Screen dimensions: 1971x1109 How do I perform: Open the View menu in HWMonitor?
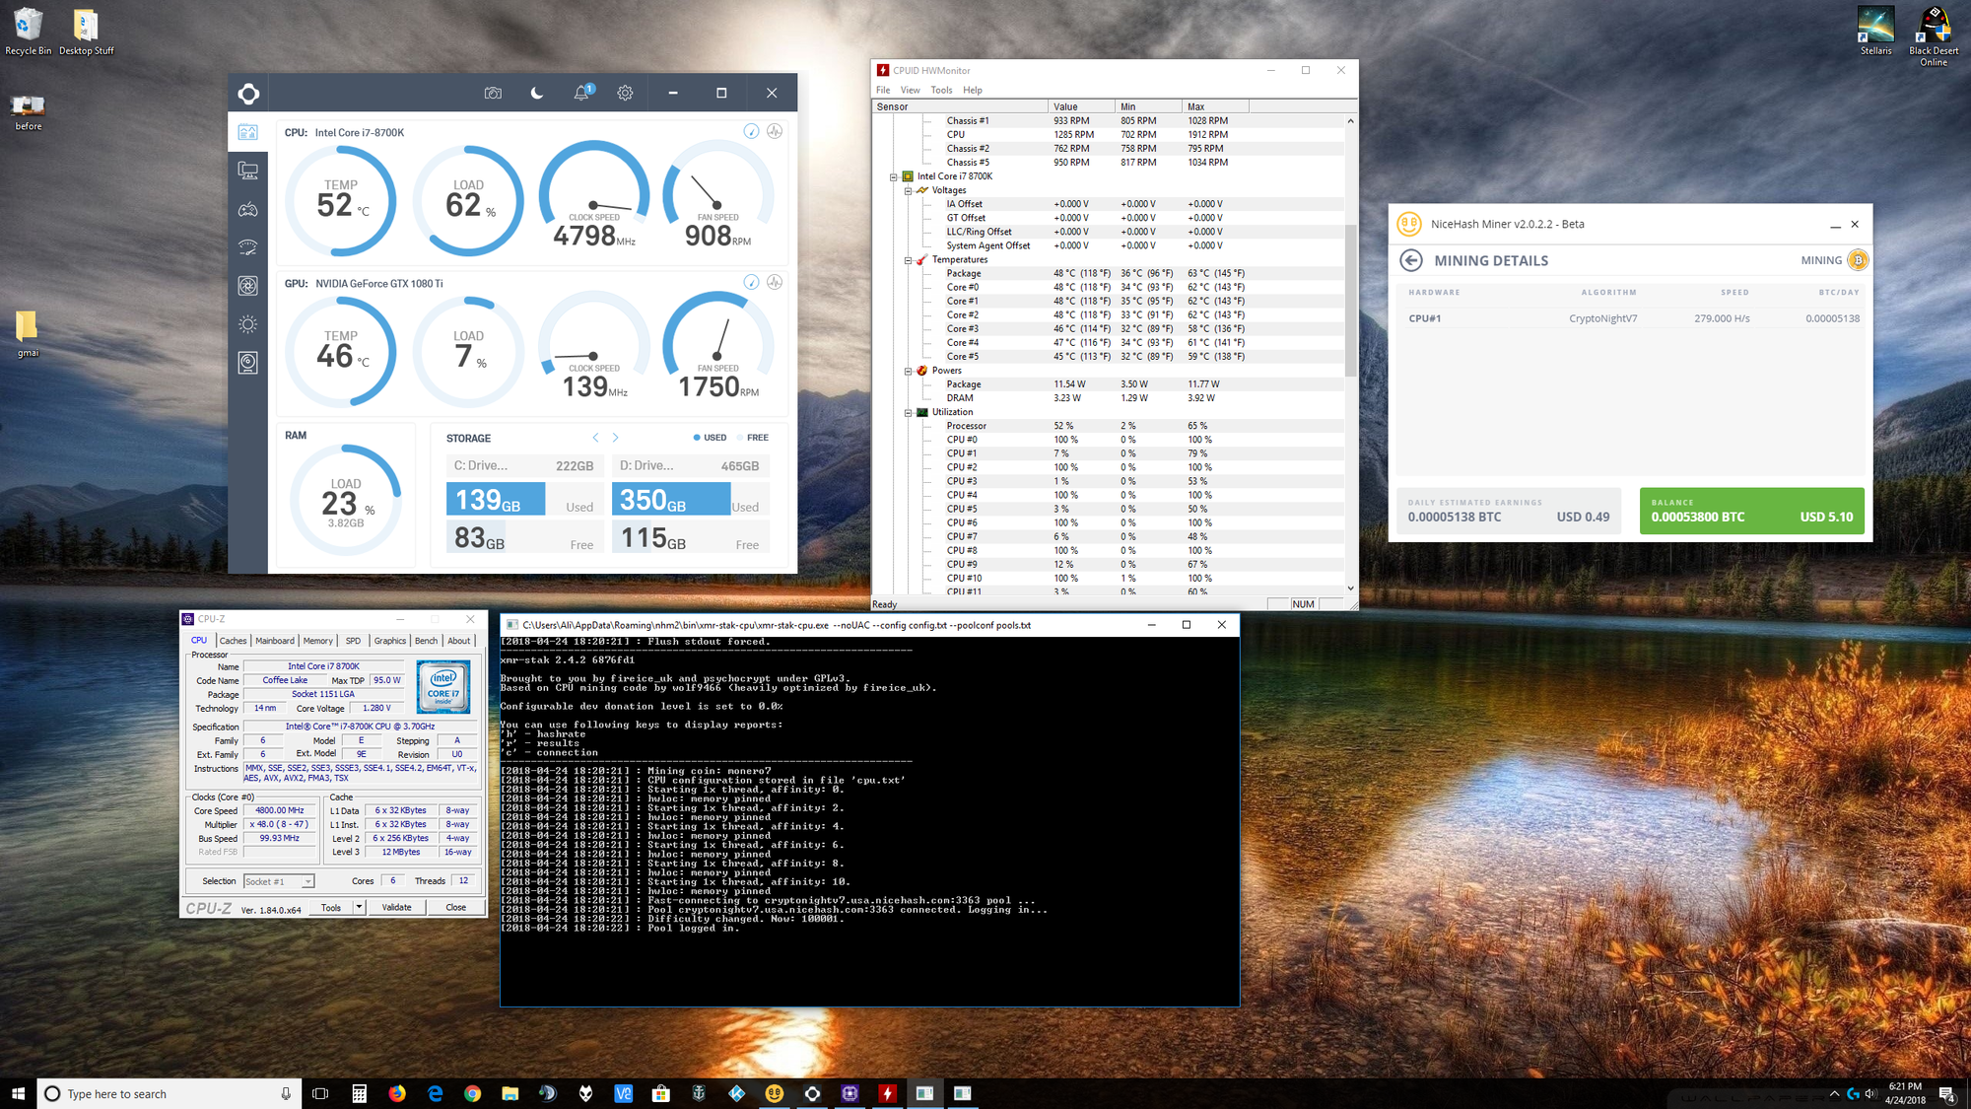910,90
